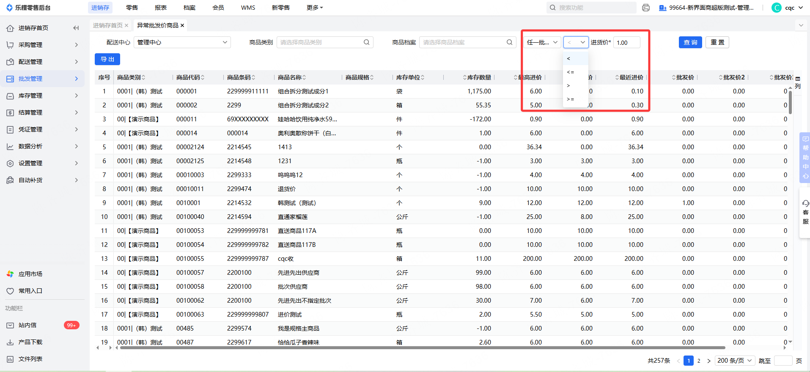Expand the 设置管理 sidebar chevron
This screenshot has height=372, width=810.
coord(77,163)
